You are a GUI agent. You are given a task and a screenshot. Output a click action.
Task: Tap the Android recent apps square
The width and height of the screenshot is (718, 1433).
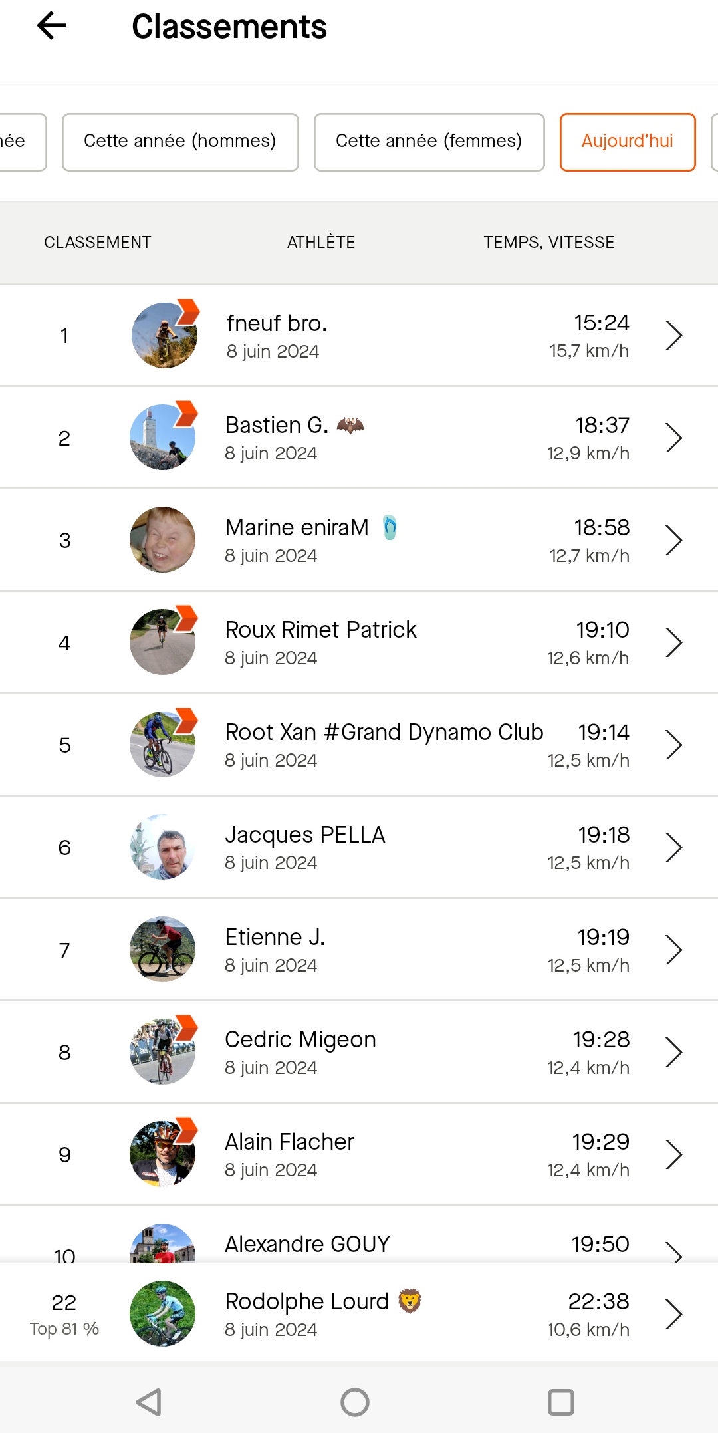(x=560, y=1402)
